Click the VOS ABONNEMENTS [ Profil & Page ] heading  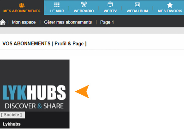tap(44, 44)
